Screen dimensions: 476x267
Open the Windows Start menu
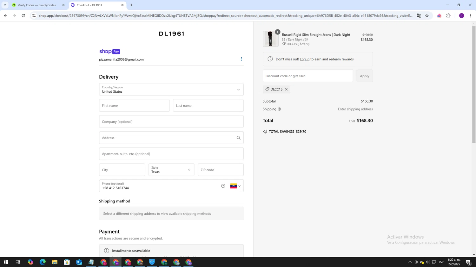6,262
